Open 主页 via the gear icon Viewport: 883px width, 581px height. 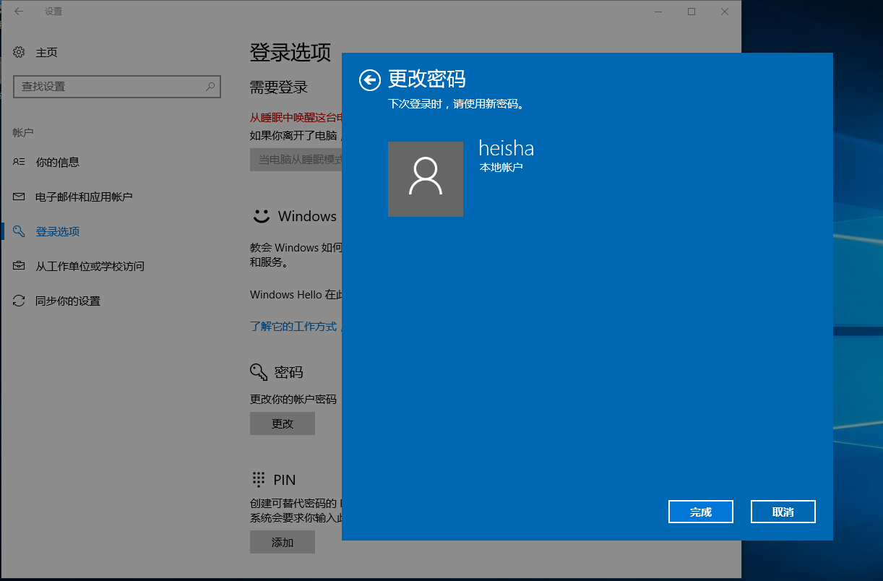click(x=20, y=52)
